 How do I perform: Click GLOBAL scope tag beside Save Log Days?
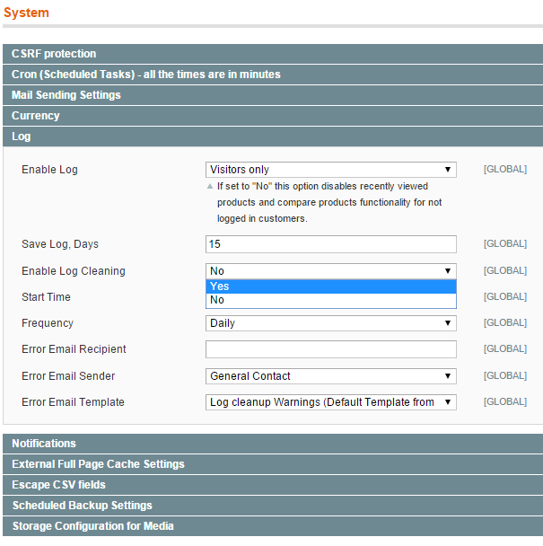click(505, 243)
